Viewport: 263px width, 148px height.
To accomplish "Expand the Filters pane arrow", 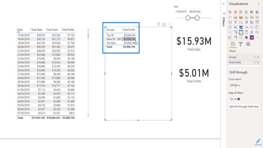I will click(x=224, y=4).
